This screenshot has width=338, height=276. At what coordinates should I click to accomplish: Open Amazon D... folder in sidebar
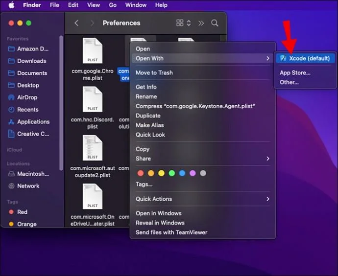pyautogui.click(x=28, y=49)
